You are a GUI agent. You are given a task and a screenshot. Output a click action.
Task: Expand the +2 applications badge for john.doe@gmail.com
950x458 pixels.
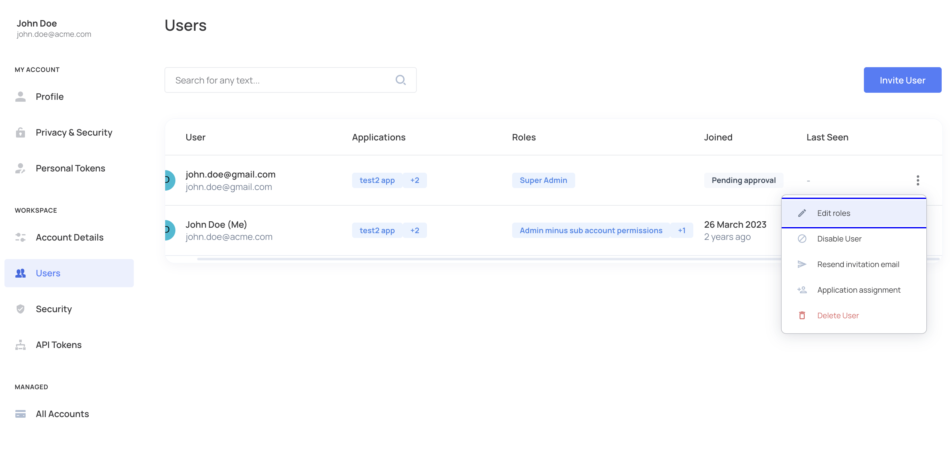coord(415,180)
